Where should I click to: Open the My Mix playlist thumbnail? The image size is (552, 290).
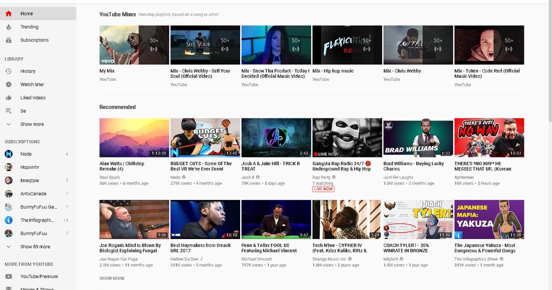click(134, 45)
